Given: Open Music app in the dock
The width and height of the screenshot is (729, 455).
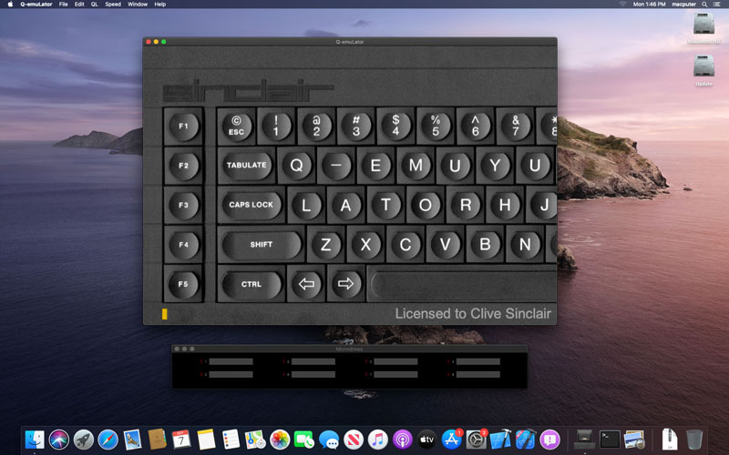Looking at the screenshot, I should point(378,440).
